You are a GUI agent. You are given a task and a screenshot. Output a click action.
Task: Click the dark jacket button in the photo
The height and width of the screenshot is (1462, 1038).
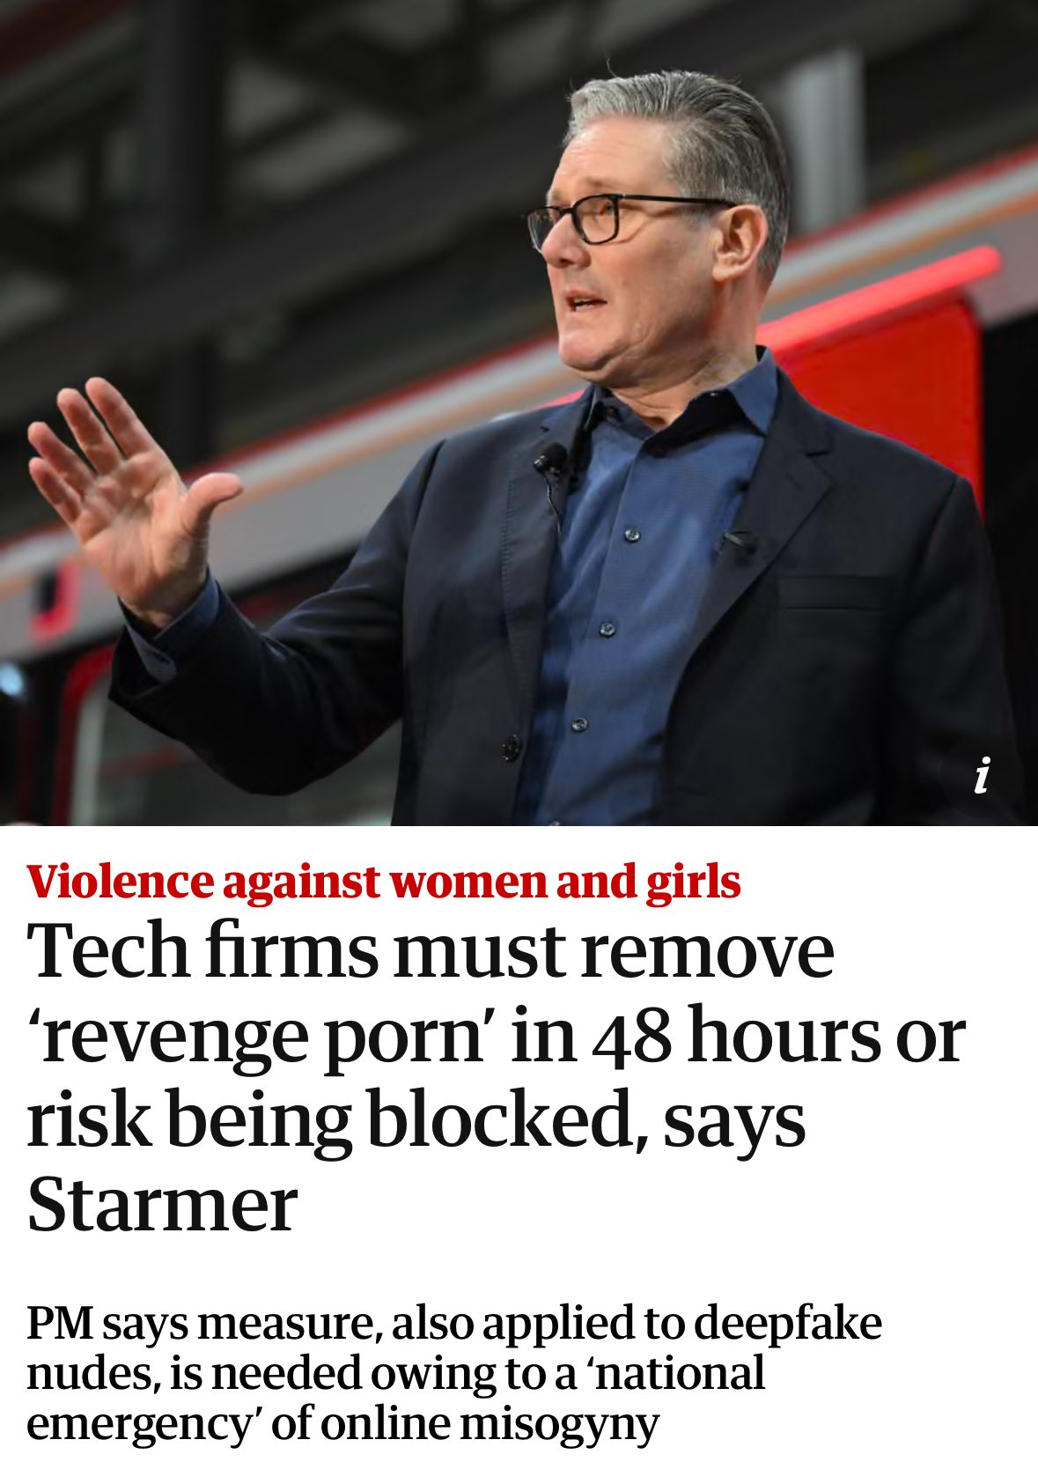click(511, 749)
